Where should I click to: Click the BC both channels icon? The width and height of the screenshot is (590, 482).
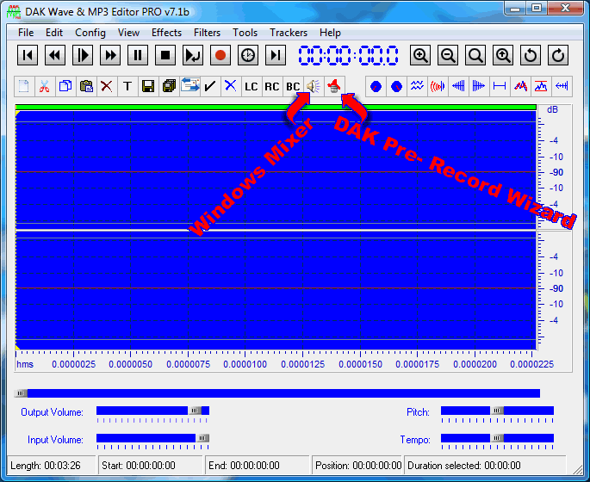292,86
